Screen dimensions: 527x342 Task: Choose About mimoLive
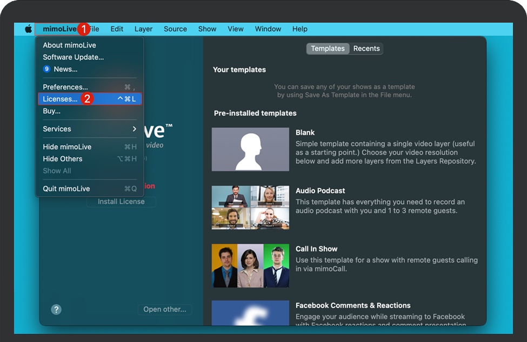click(90, 45)
